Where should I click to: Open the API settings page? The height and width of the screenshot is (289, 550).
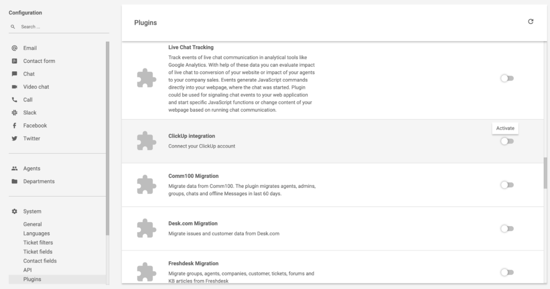[x=27, y=270]
